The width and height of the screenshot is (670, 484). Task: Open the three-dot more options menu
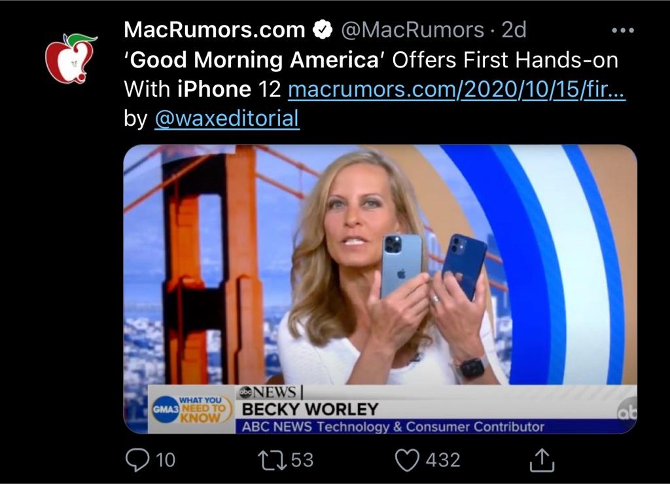point(623,30)
